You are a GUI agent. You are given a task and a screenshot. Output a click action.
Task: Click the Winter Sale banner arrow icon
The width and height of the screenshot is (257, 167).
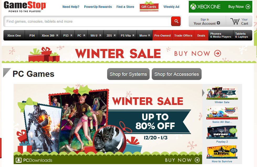click(218, 53)
